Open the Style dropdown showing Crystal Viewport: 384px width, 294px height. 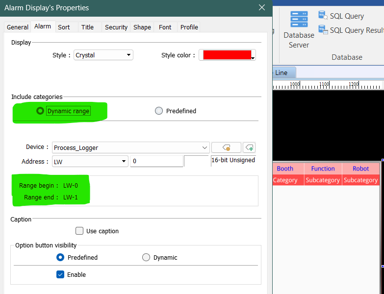click(103, 55)
